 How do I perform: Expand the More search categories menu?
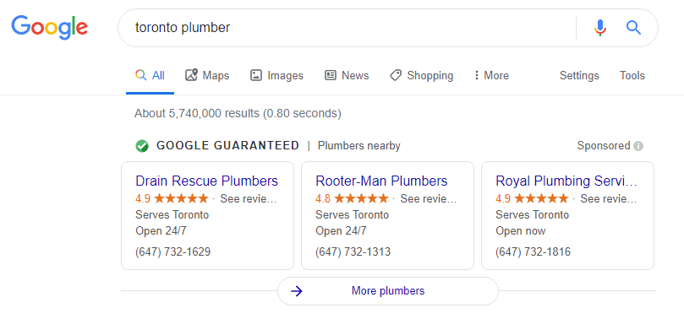[x=491, y=76]
